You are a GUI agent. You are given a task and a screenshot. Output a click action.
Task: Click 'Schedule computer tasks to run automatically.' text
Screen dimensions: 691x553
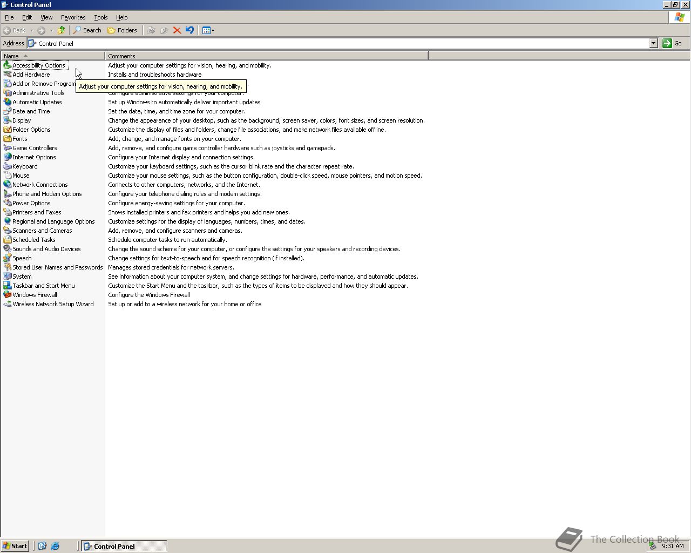point(167,240)
